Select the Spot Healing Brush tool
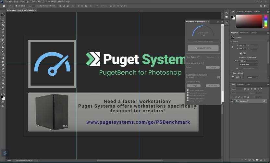This screenshot has height=163, width=270. coord(3,40)
